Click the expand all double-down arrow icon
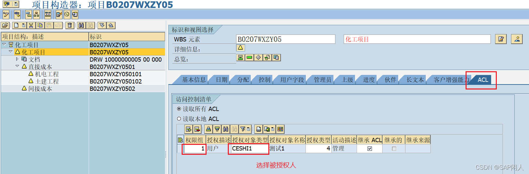 tap(102, 25)
